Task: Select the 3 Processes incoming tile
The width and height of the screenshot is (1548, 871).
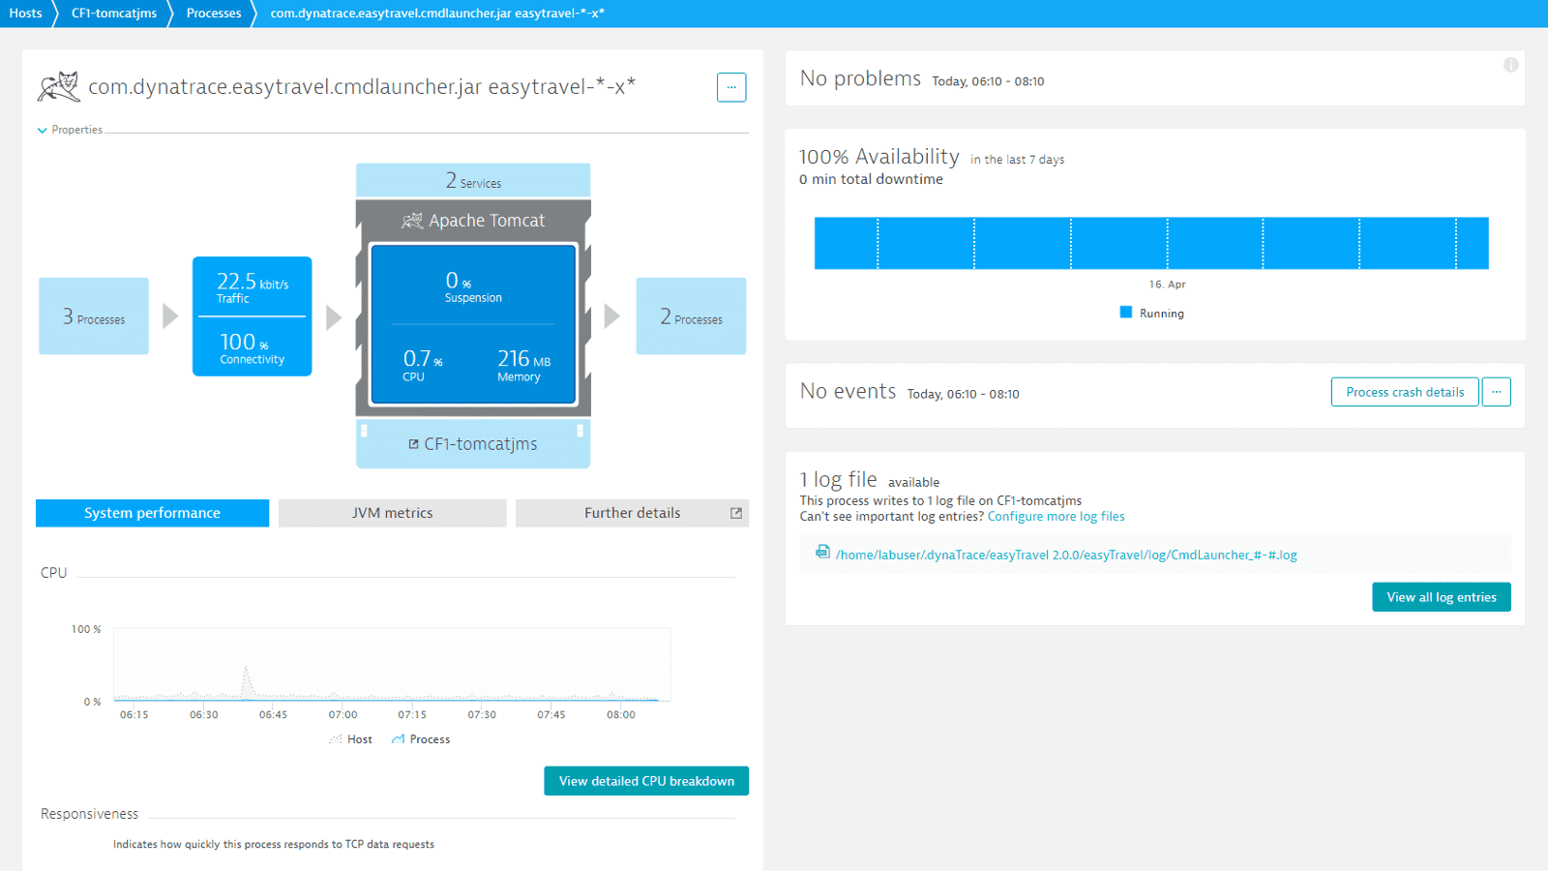Action: 94,316
